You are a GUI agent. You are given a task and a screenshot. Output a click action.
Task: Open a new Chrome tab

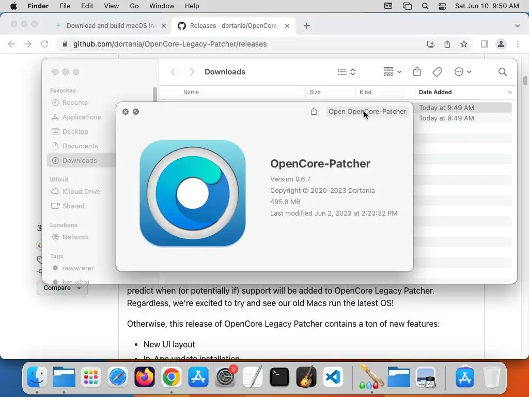coord(307,26)
